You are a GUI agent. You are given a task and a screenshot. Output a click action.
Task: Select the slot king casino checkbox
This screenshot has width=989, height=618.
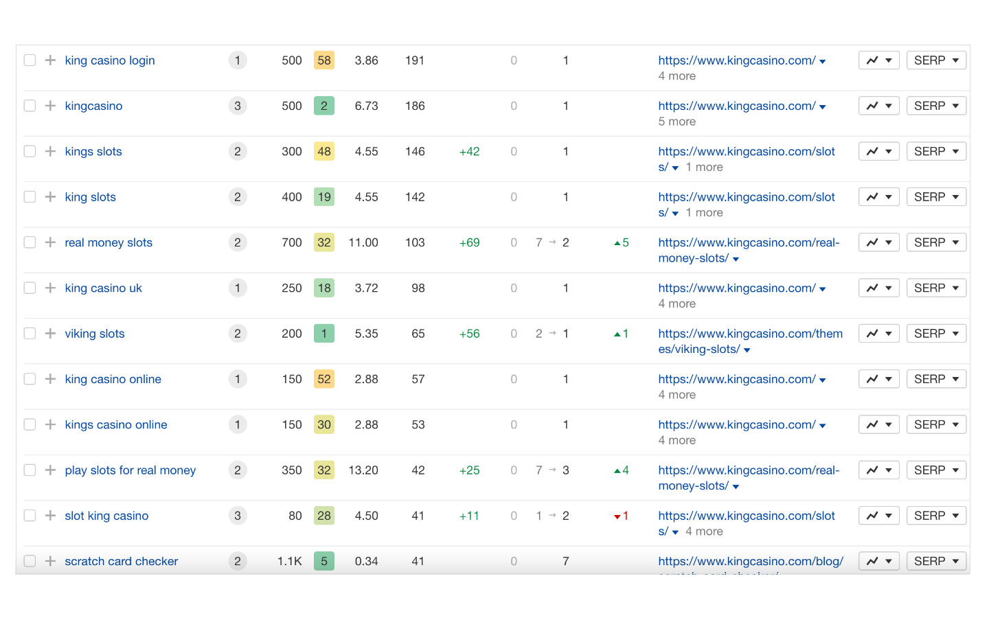[x=30, y=516]
